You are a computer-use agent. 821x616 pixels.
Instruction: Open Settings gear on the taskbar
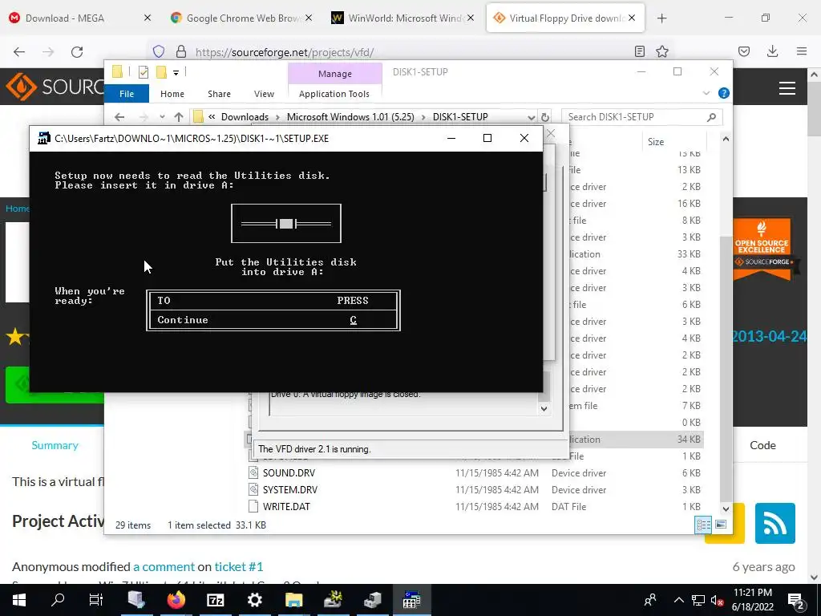[254, 600]
